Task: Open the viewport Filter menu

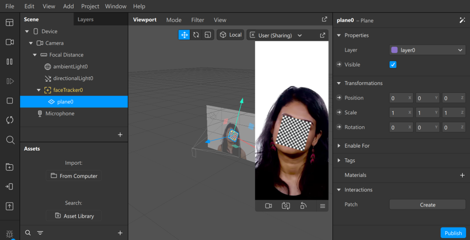Action: (198, 20)
